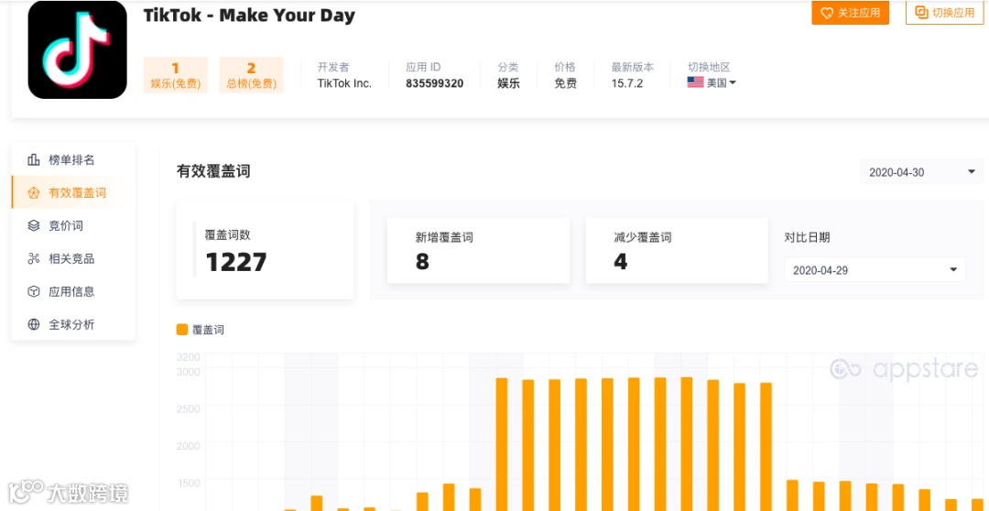Screen dimensions: 989x511
Task: Open the 2020-04-29 comparison date dropdown
Action: point(875,269)
